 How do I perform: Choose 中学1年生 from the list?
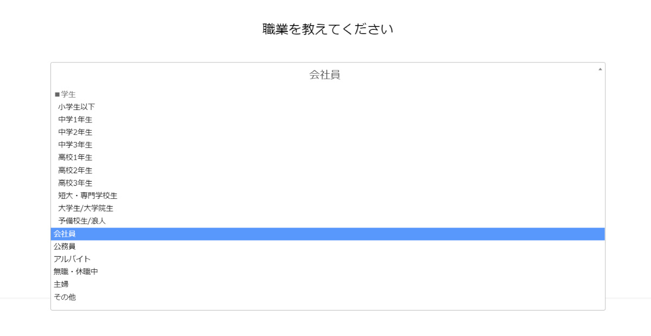click(x=75, y=119)
